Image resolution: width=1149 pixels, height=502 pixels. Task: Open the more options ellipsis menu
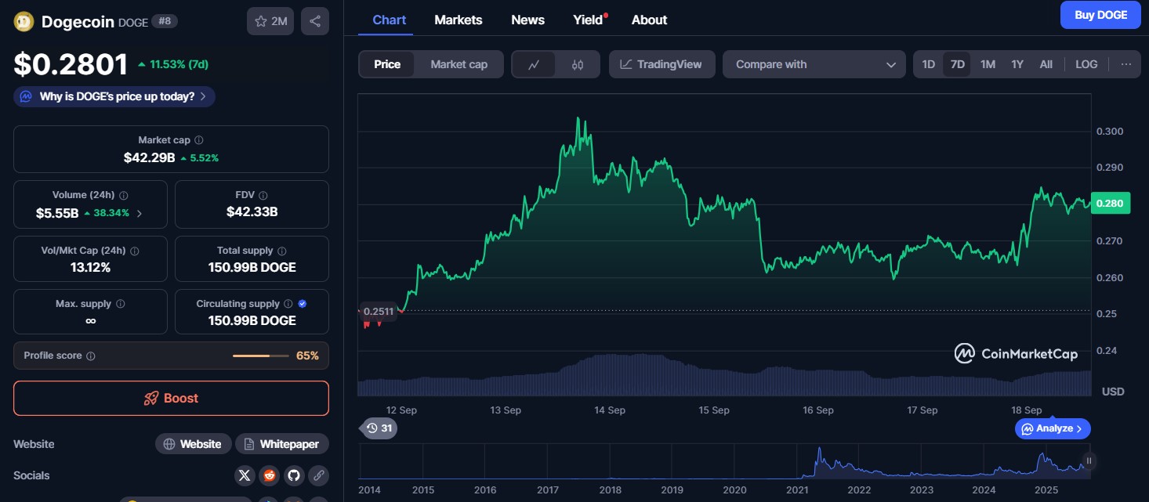pos(1126,64)
